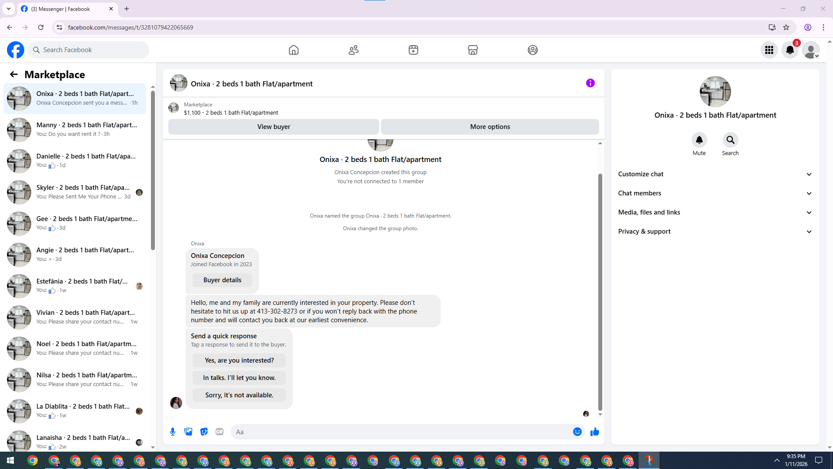Screen dimensions: 833x469
Task: Open the Chrome tab search dropdown
Action: (x=9, y=9)
